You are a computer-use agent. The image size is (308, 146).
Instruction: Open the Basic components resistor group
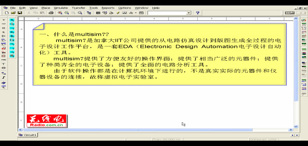click(x=4, y=24)
